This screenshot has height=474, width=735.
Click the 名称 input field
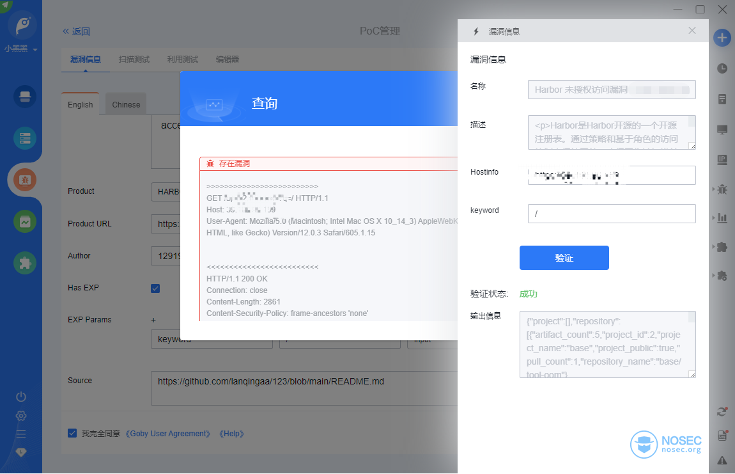click(612, 90)
